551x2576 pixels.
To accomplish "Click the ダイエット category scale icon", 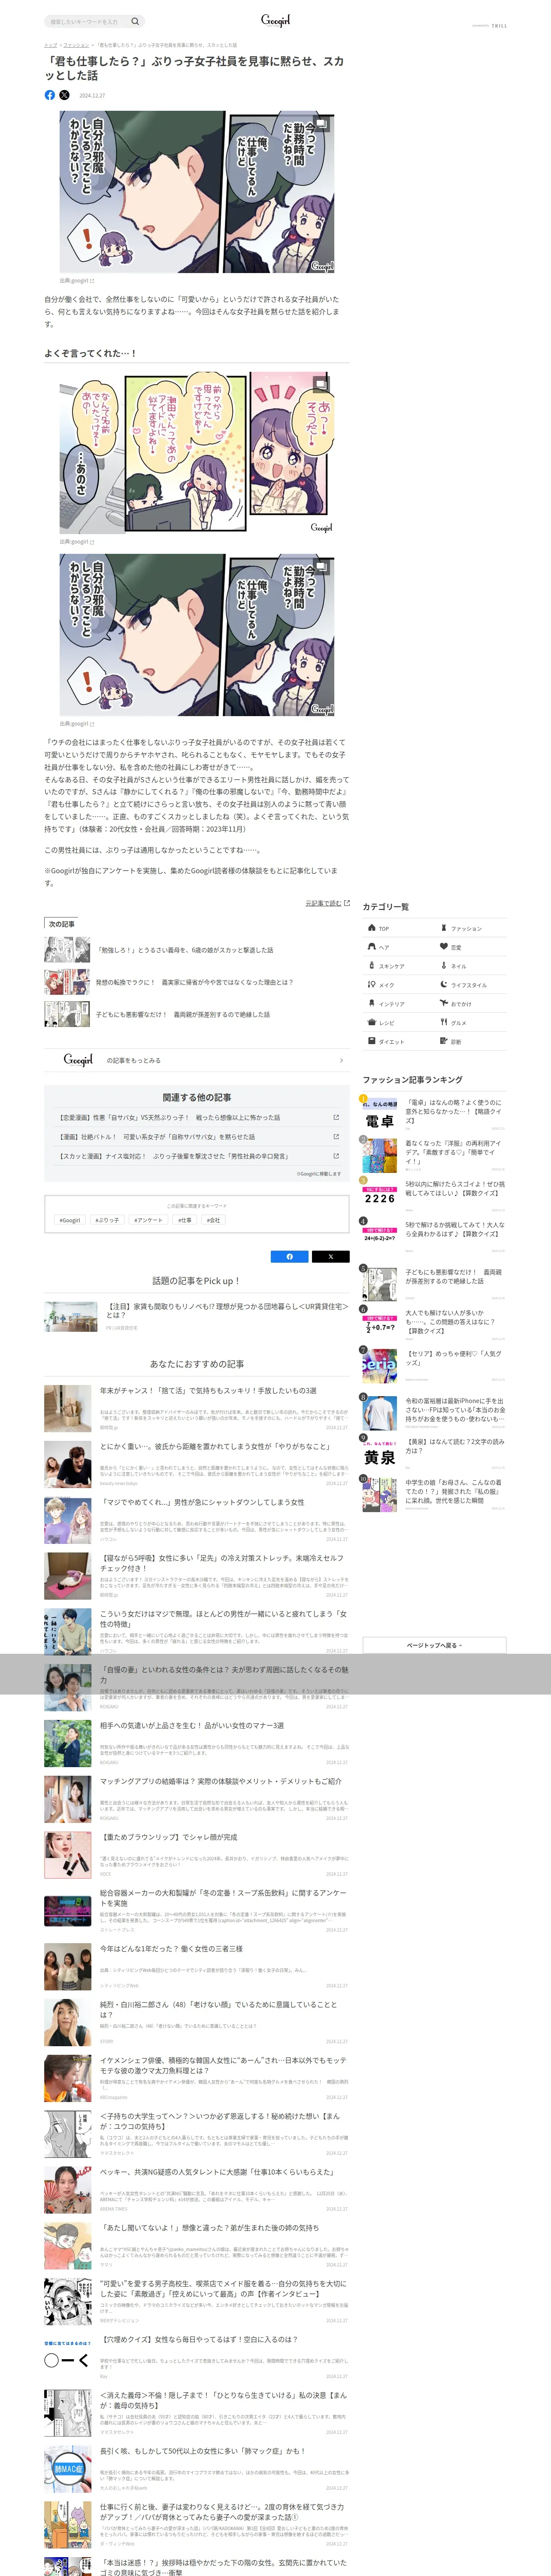I will [371, 1041].
